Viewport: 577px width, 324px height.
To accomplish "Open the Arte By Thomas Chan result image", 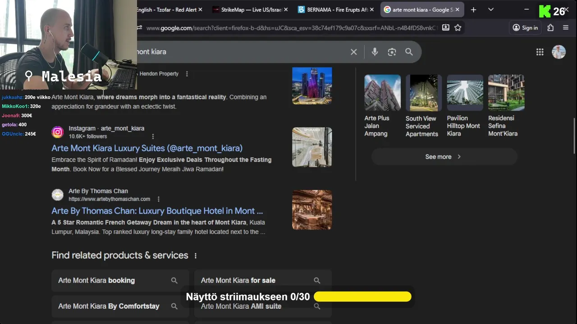I will point(312,210).
